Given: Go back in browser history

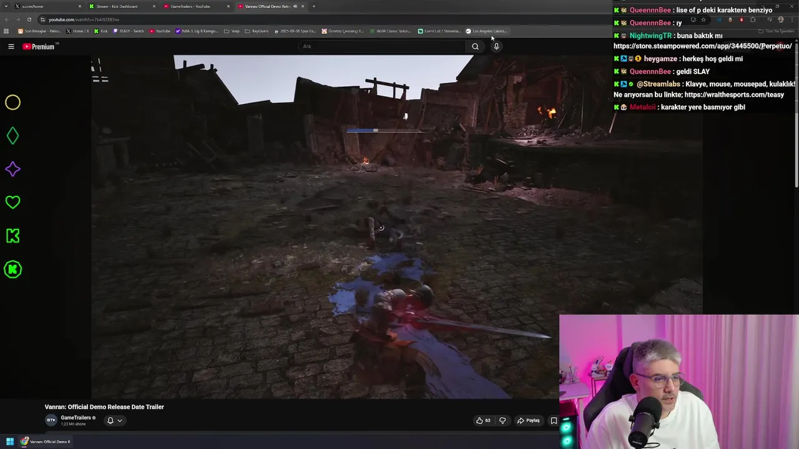Looking at the screenshot, I should coord(6,19).
